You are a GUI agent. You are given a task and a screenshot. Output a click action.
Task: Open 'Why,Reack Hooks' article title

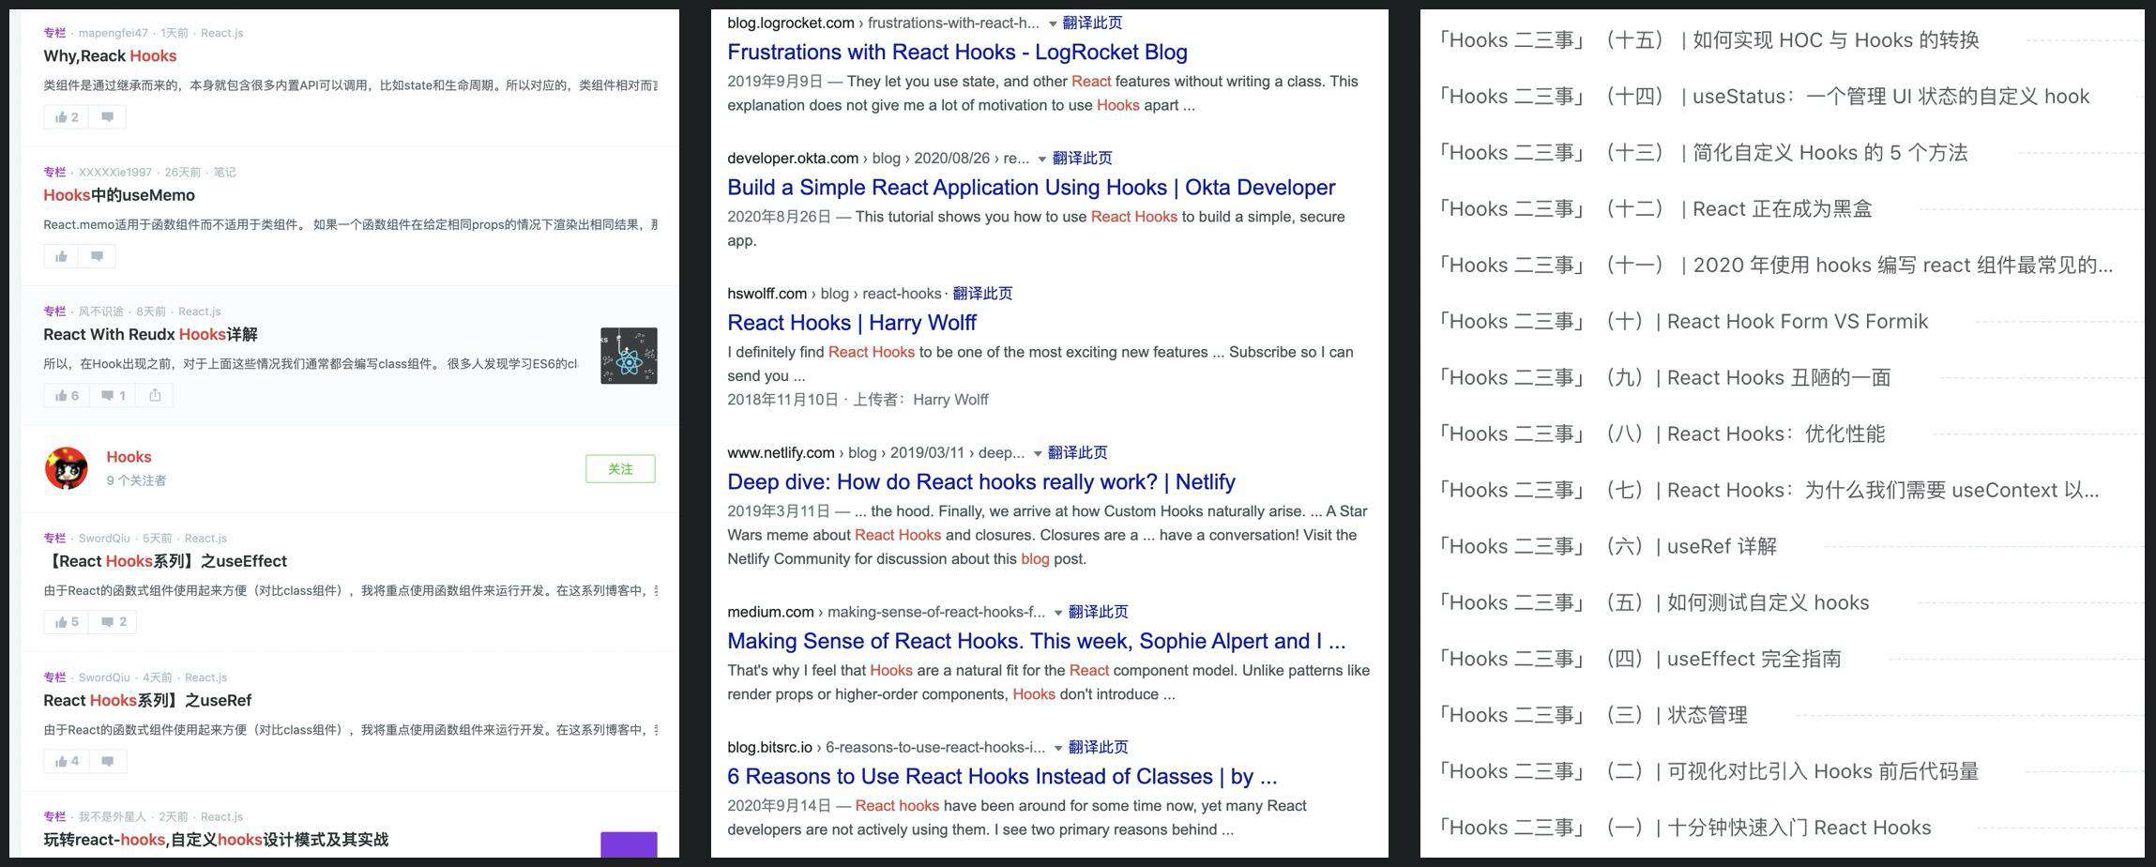(110, 56)
